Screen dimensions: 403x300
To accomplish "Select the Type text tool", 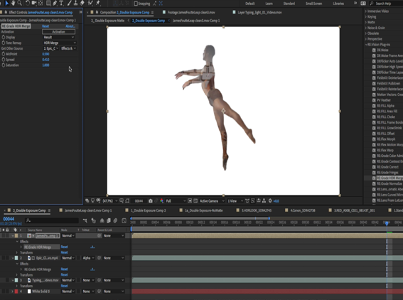I will [61, 3].
